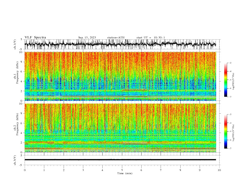Screen dimensions: 247x191
Task: Click the "VLF Spectra" plot title
Action: [x=35, y=37]
